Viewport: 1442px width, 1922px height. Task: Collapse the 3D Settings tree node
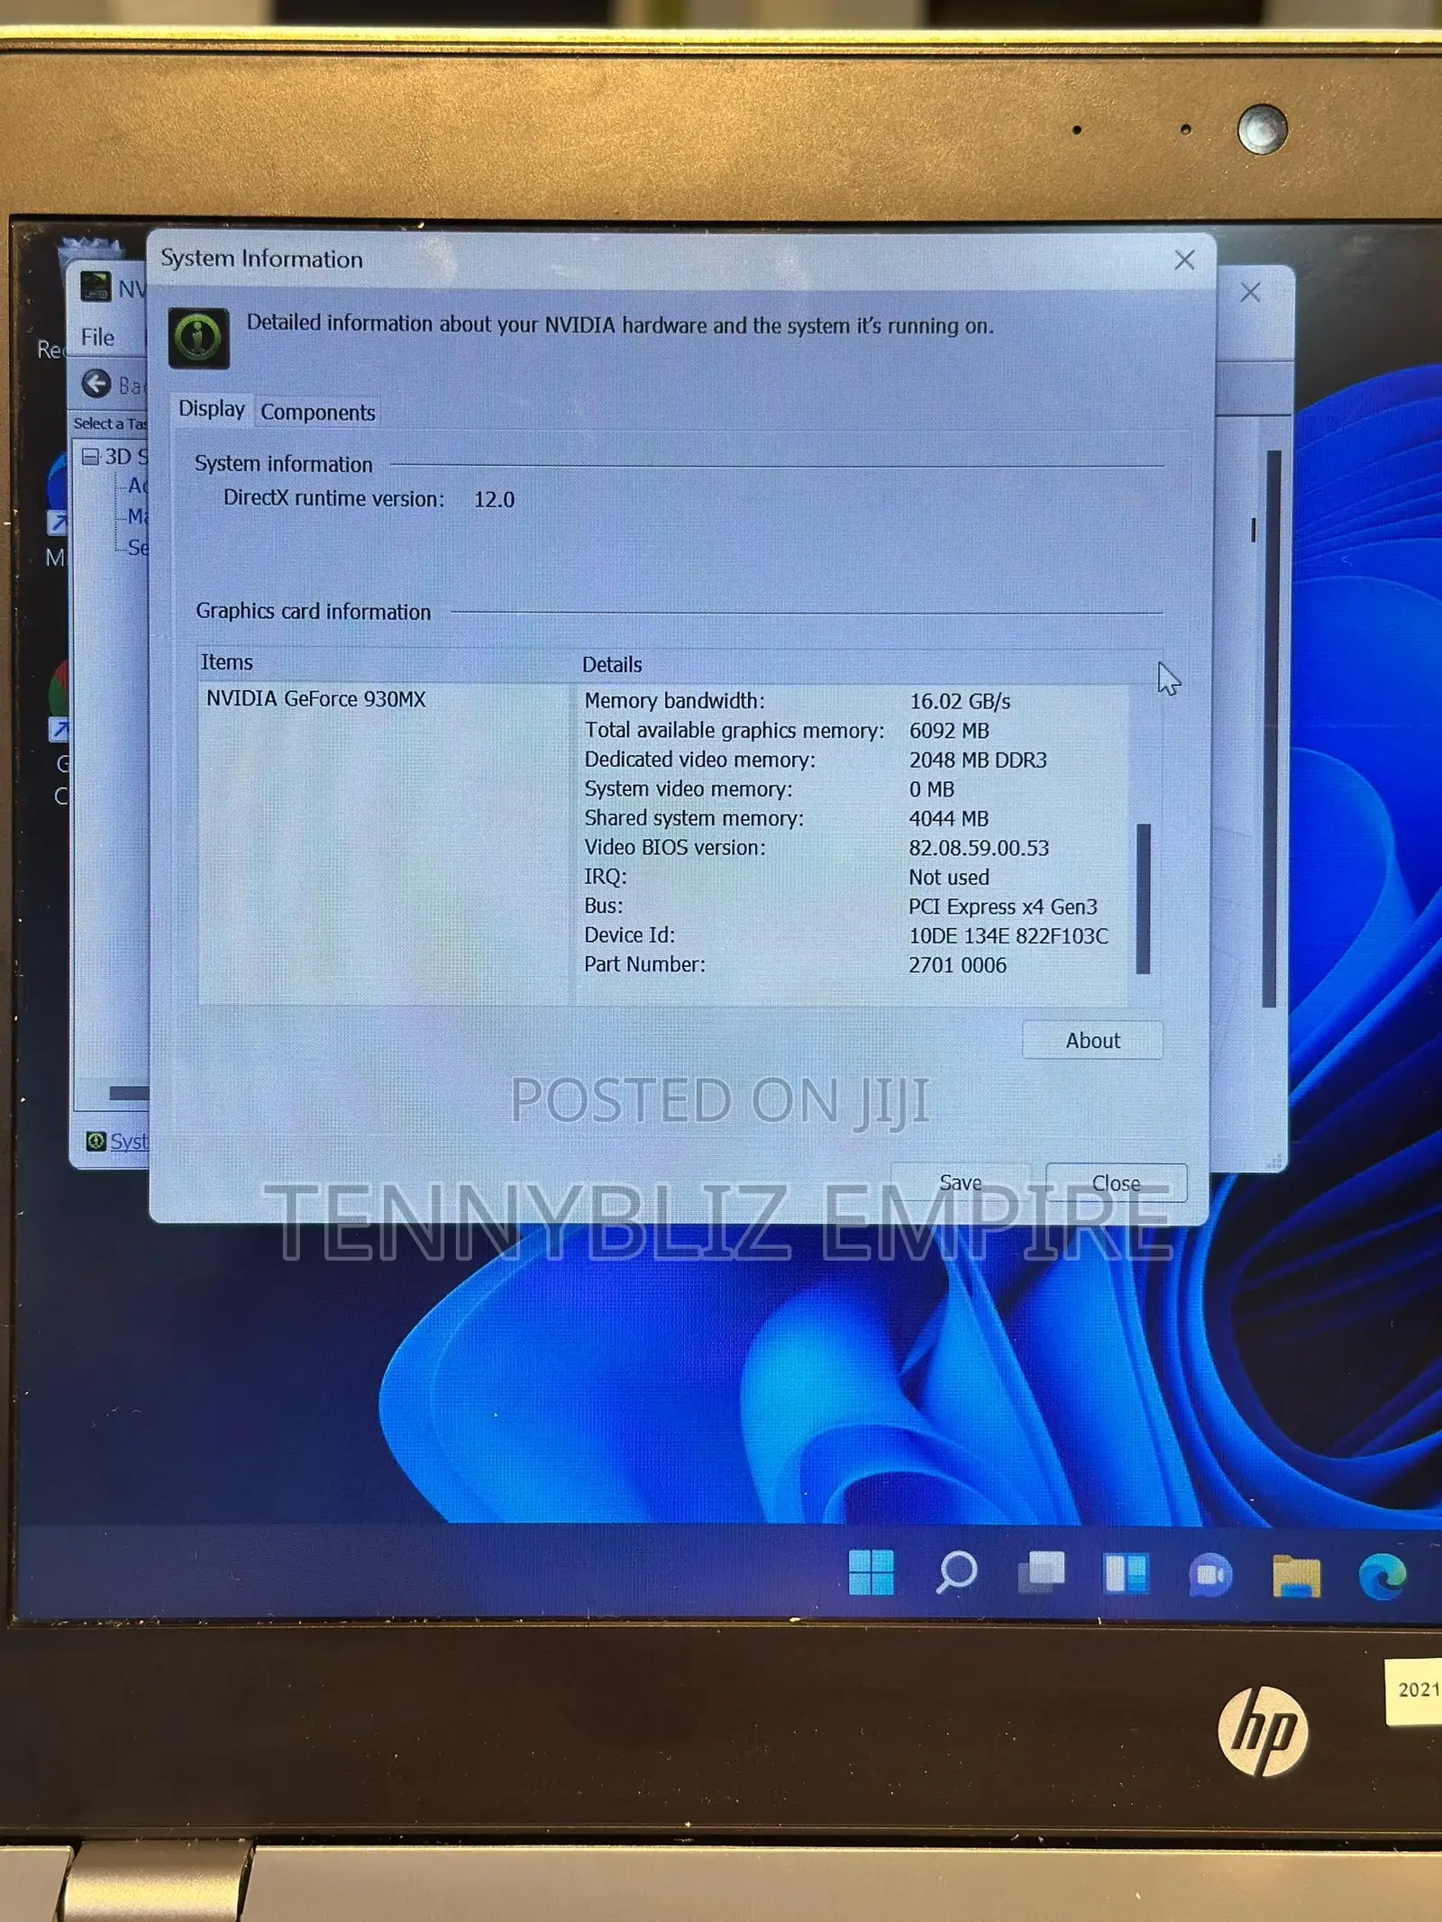click(90, 456)
